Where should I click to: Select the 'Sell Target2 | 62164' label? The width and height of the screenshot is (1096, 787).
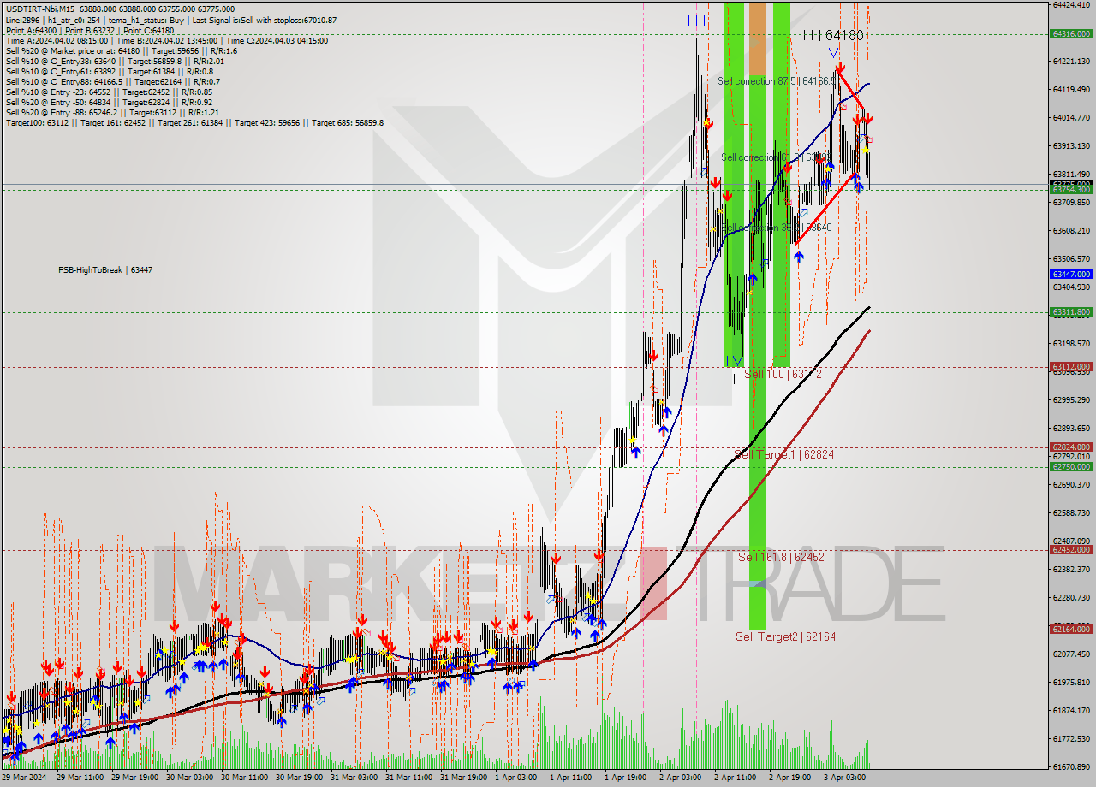786,636
